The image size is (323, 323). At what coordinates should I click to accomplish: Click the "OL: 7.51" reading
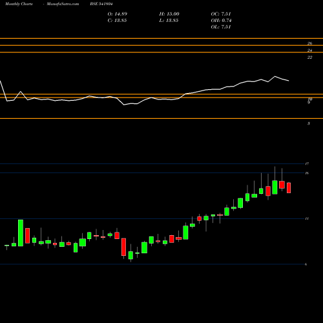tap(221, 27)
